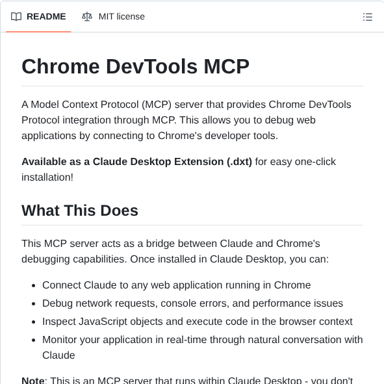Viewport: 384px width, 384px height.
Task: Click the "Connect Claude to any web application" bullet
Action: [x=176, y=285]
